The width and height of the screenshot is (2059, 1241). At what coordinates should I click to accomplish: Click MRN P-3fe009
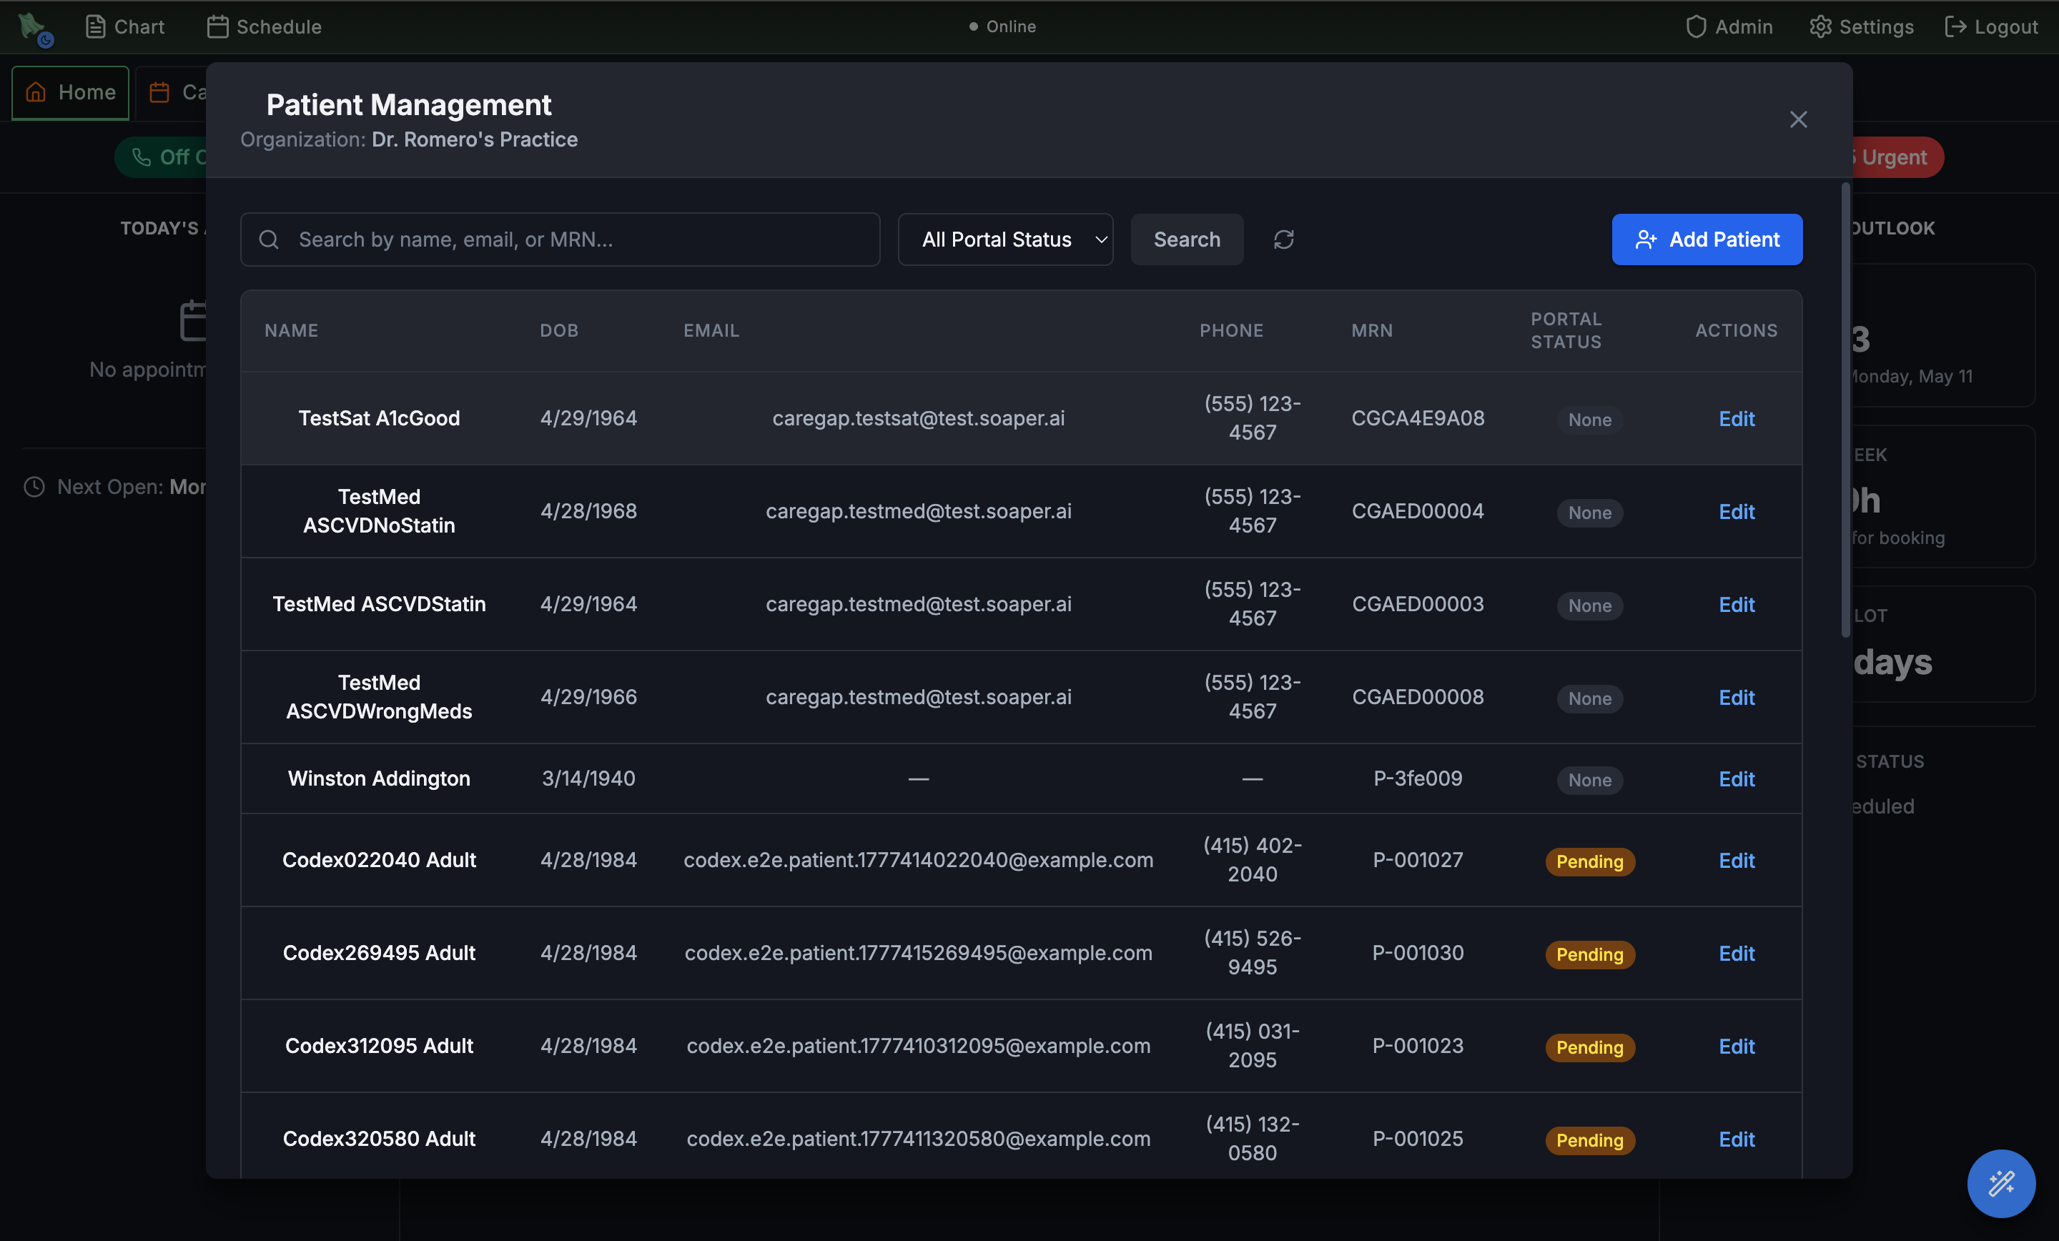pos(1418,778)
